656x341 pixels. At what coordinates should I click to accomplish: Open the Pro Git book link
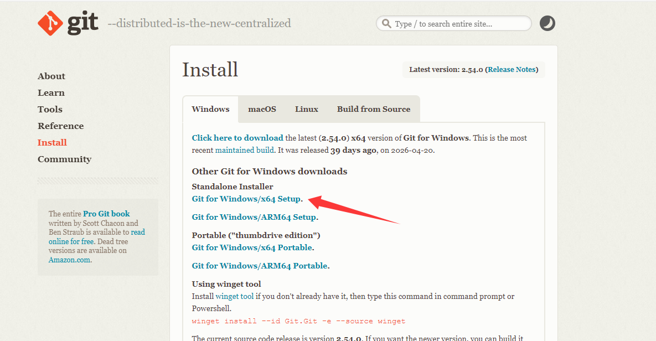pos(106,214)
